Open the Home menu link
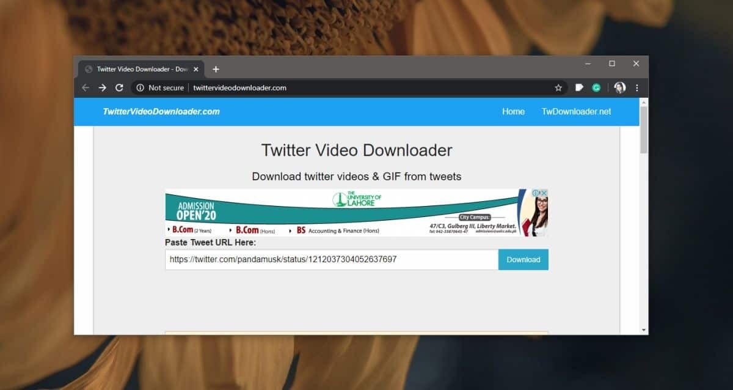 click(513, 111)
